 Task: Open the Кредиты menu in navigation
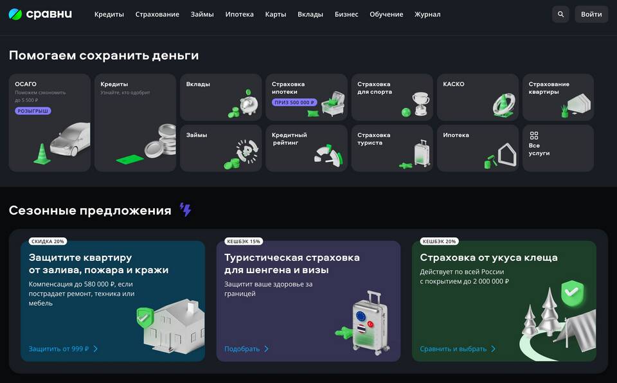click(x=109, y=14)
